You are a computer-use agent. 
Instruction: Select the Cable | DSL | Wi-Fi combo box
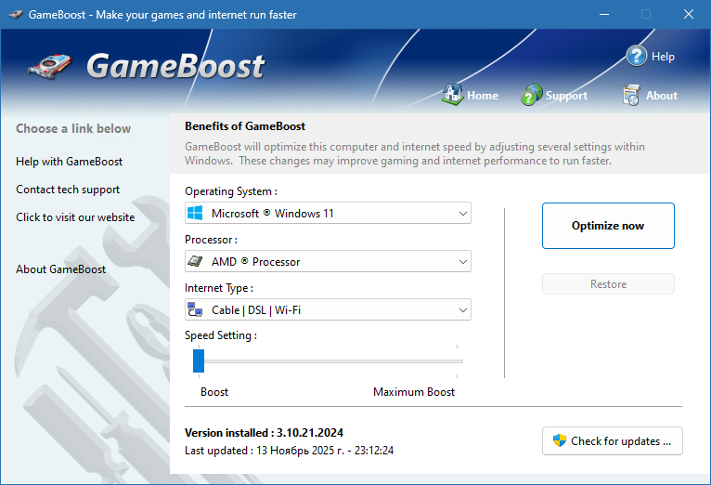click(328, 309)
